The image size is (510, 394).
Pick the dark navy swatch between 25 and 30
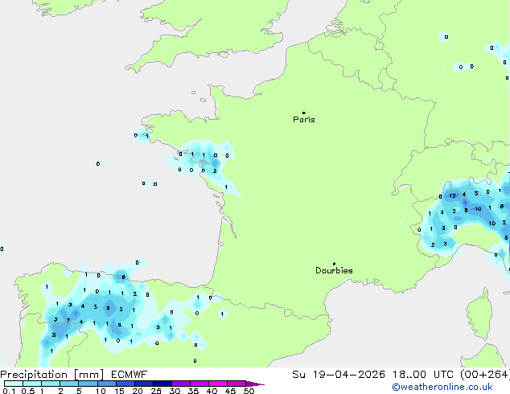click(x=162, y=384)
